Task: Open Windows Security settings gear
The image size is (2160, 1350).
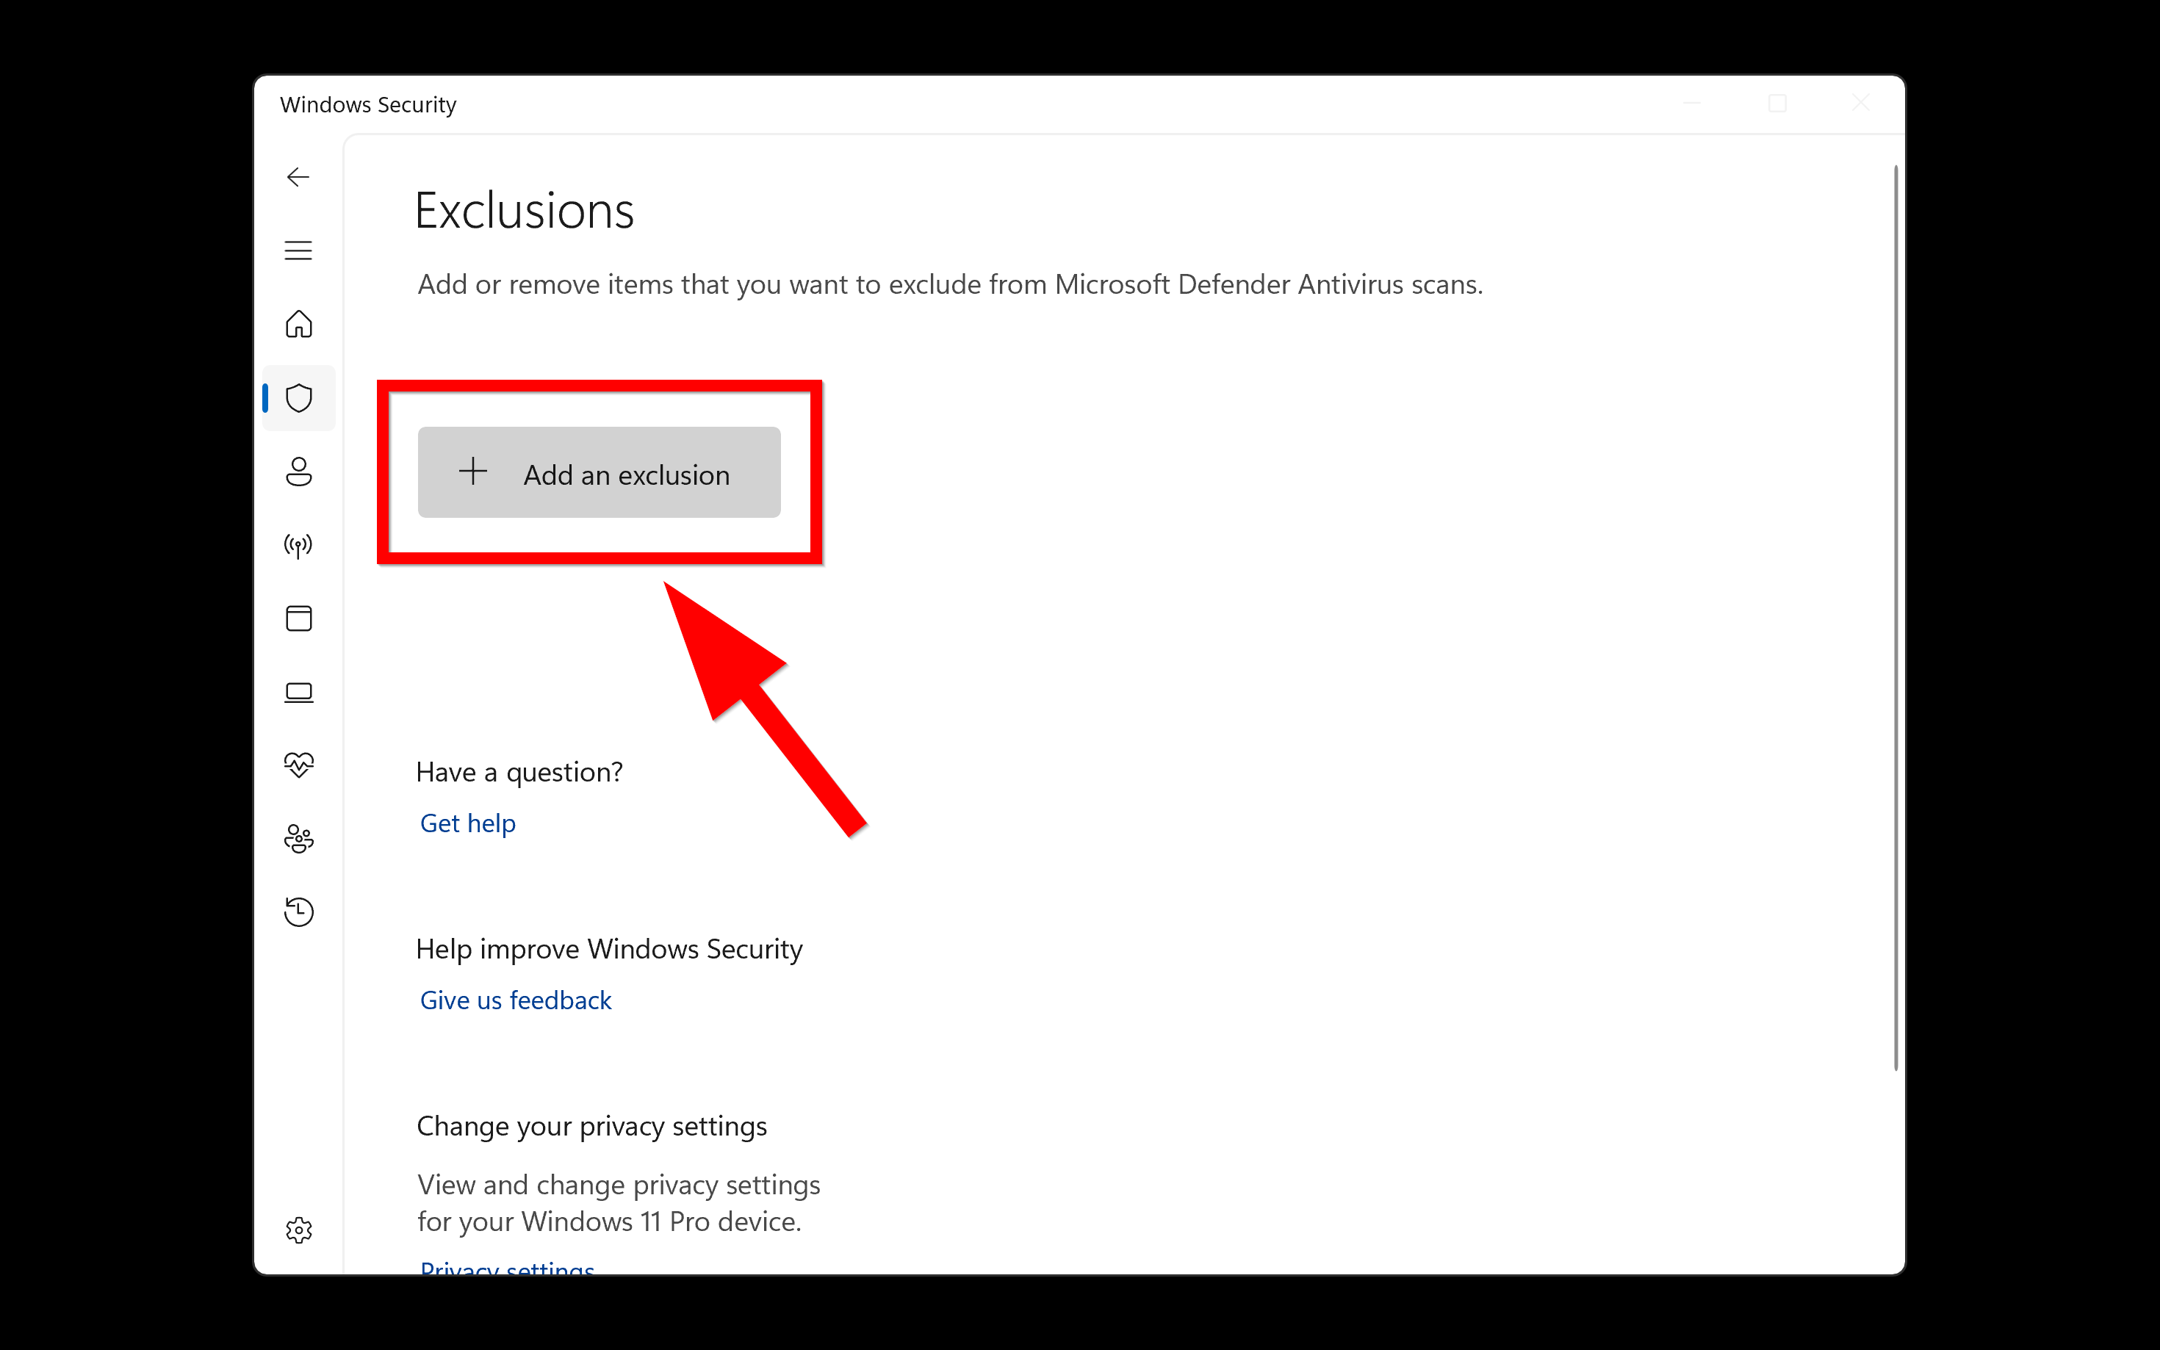Action: tap(298, 1230)
